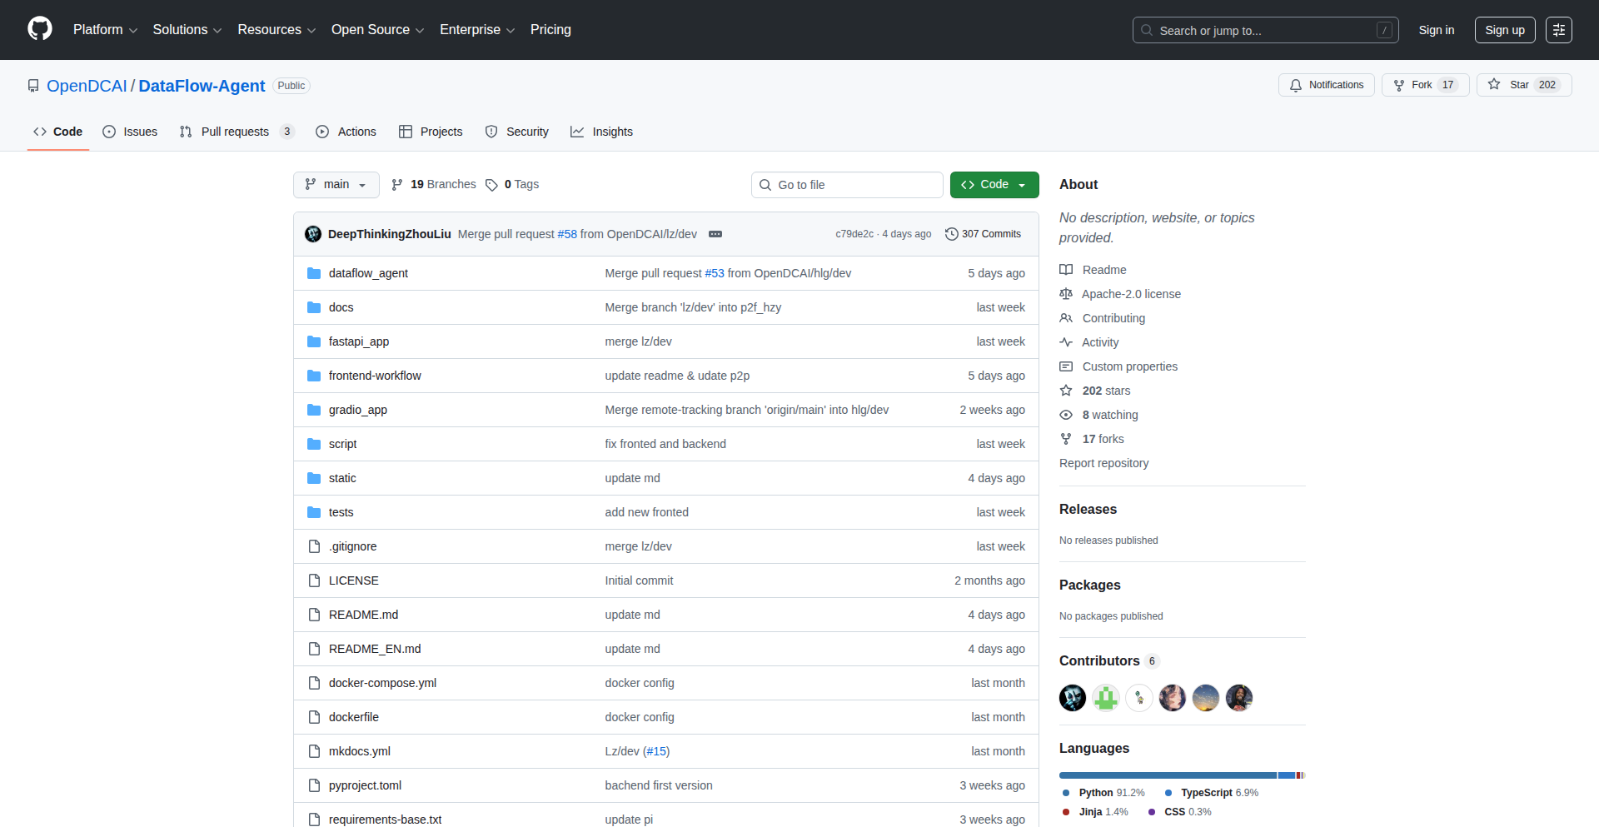The width and height of the screenshot is (1599, 827).
Task: Click the docs folder icon
Action: pos(314,307)
